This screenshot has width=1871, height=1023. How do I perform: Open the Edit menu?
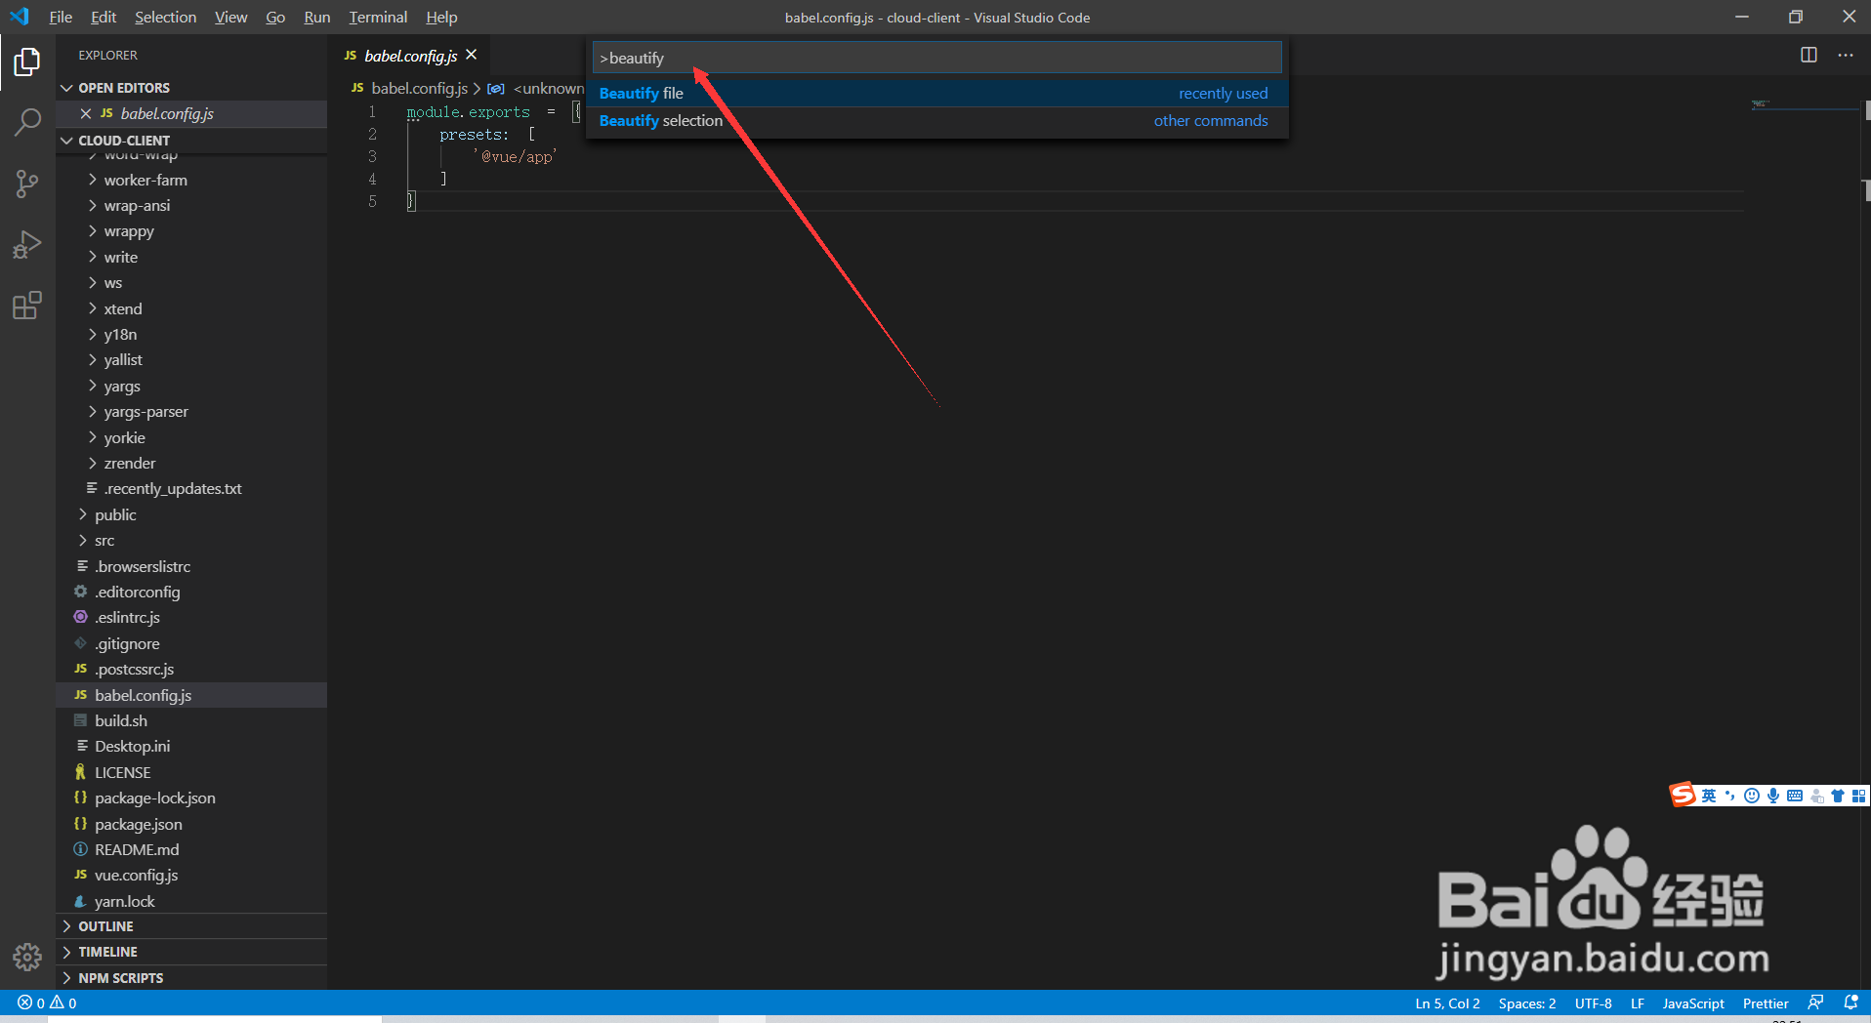click(x=104, y=17)
